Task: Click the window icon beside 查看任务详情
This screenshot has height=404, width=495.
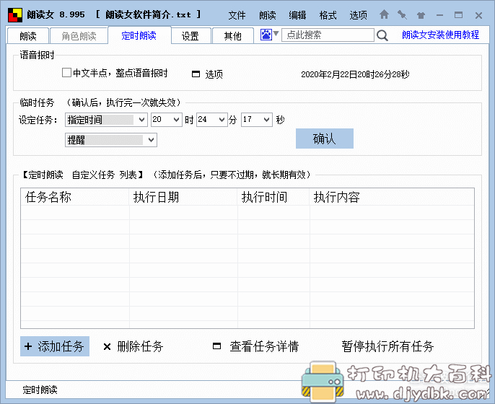Action: pyautogui.click(x=217, y=346)
